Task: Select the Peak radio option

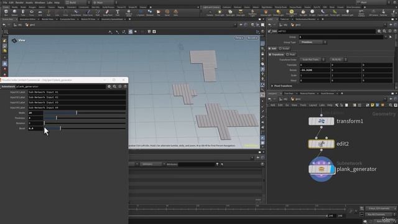Action: click(x=290, y=55)
